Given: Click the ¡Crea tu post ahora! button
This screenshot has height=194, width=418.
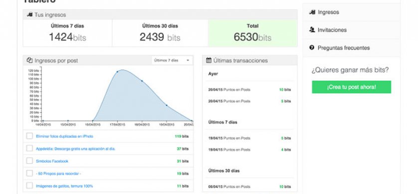Looking at the screenshot, I should (x=351, y=87).
